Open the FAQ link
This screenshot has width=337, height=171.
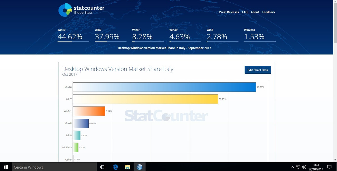[x=245, y=12]
